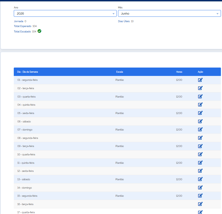Screen dimensions: 222x214
Task: Click Plantão in the 07 - domingo row
Action: [x=119, y=130]
